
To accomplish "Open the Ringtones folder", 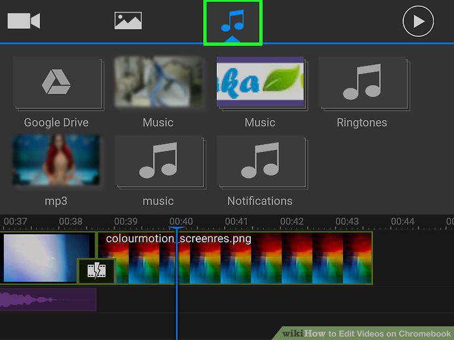I will tap(364, 83).
